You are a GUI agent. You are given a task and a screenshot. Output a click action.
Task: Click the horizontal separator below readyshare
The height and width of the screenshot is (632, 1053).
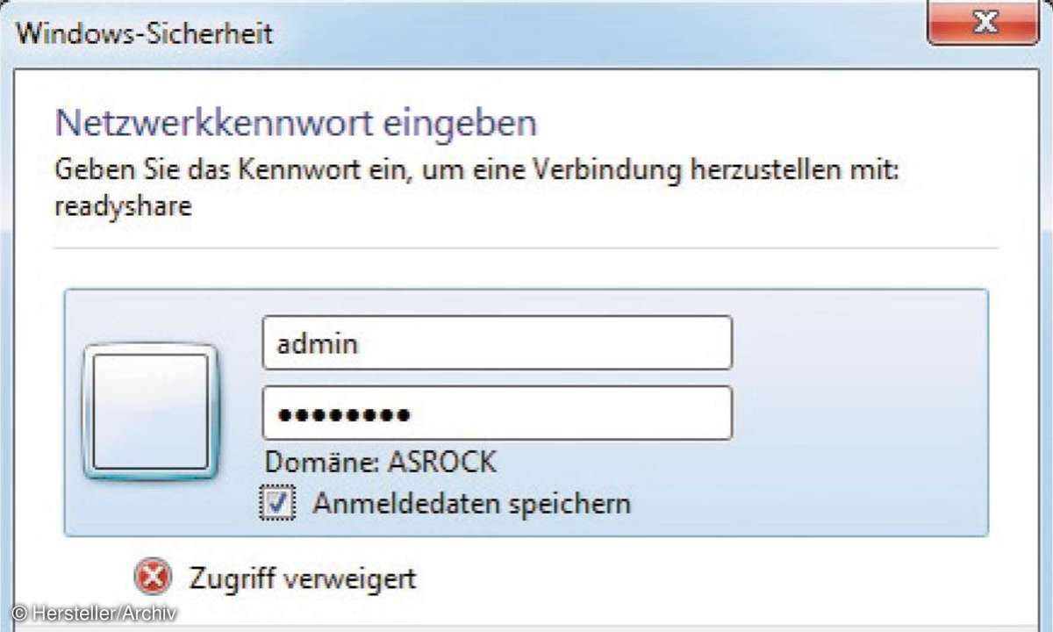(x=526, y=248)
